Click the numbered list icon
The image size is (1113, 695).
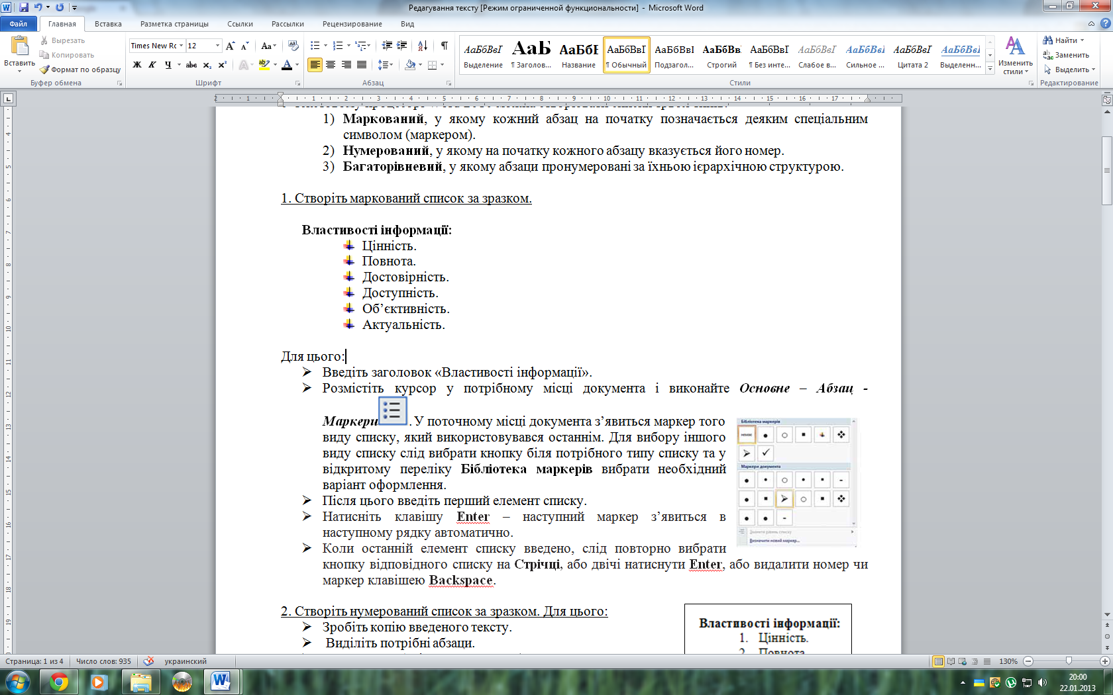pos(338,46)
